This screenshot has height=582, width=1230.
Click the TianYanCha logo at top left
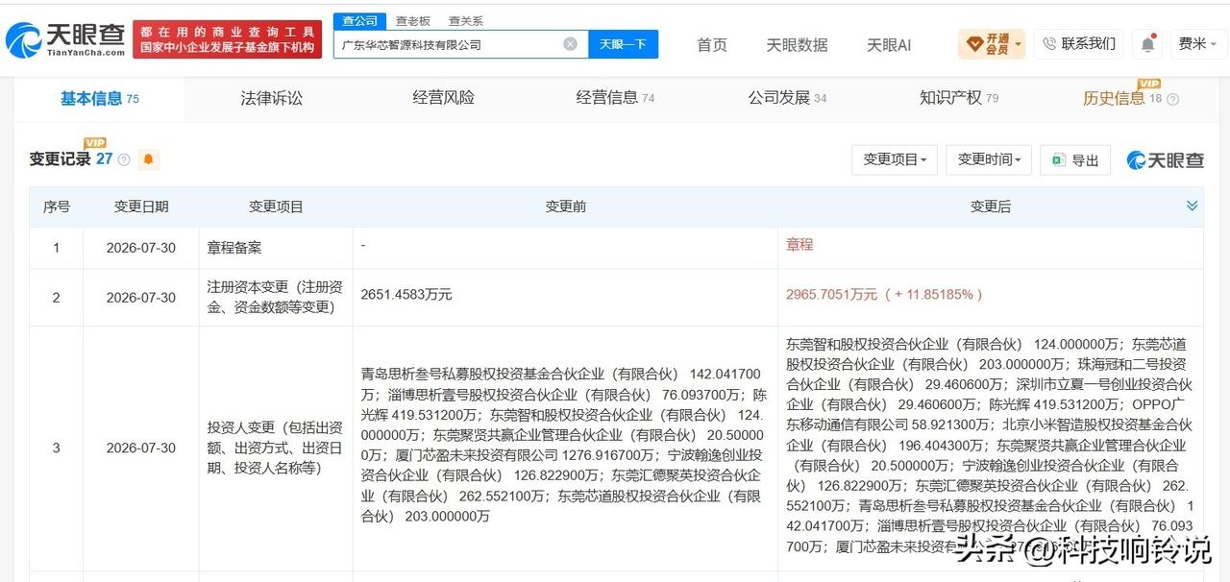[65, 39]
